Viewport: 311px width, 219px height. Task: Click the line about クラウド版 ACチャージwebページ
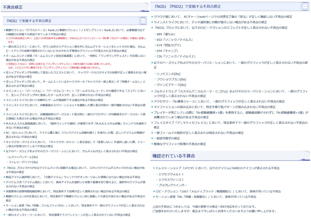(x=223, y=17)
